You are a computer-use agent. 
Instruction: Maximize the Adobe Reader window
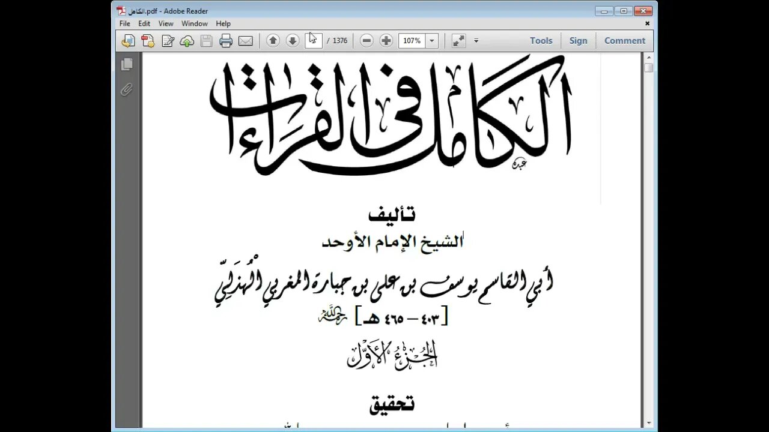[x=624, y=11]
